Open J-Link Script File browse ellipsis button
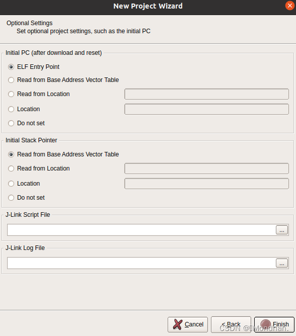 click(x=282, y=230)
